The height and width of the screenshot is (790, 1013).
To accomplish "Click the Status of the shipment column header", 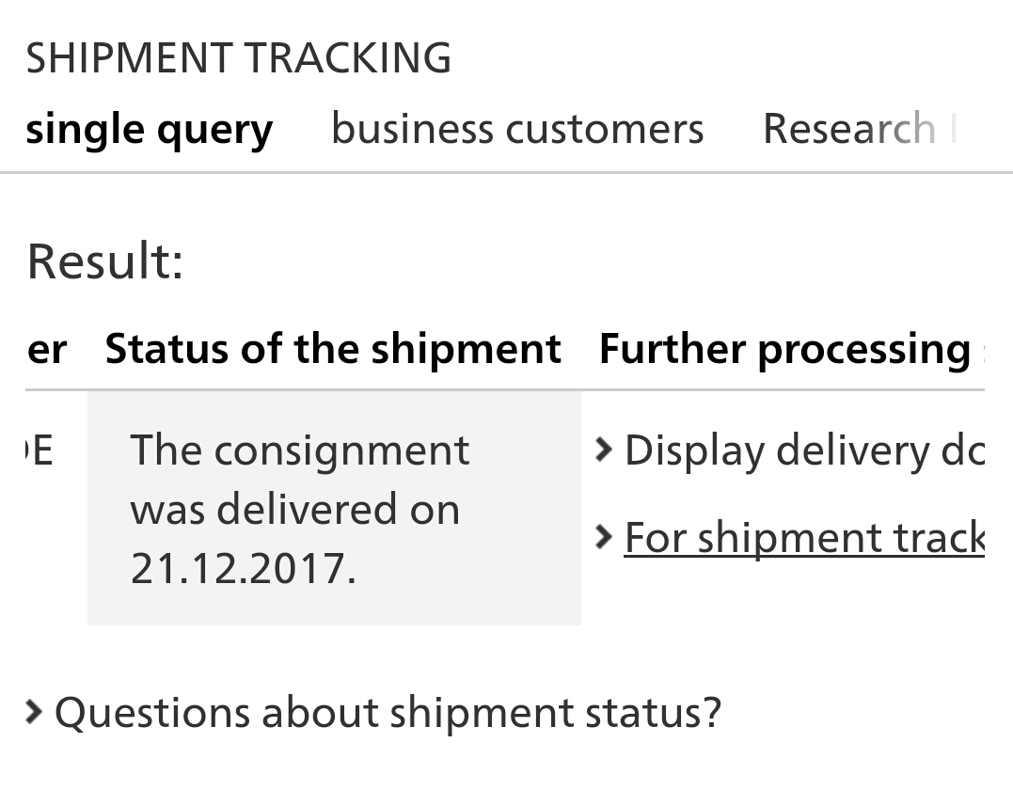I will coord(333,349).
